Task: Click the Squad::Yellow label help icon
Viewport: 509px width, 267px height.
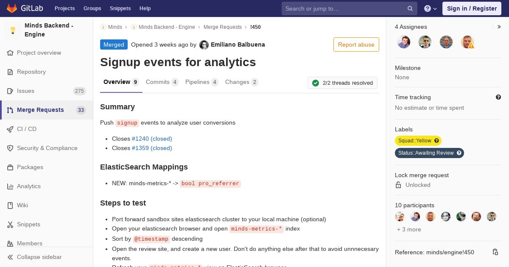Action: tap(436, 141)
